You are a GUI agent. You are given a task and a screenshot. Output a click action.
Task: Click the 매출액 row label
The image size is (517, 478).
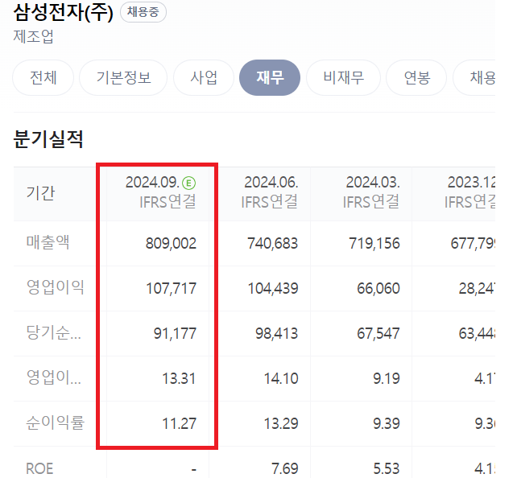[x=48, y=242]
